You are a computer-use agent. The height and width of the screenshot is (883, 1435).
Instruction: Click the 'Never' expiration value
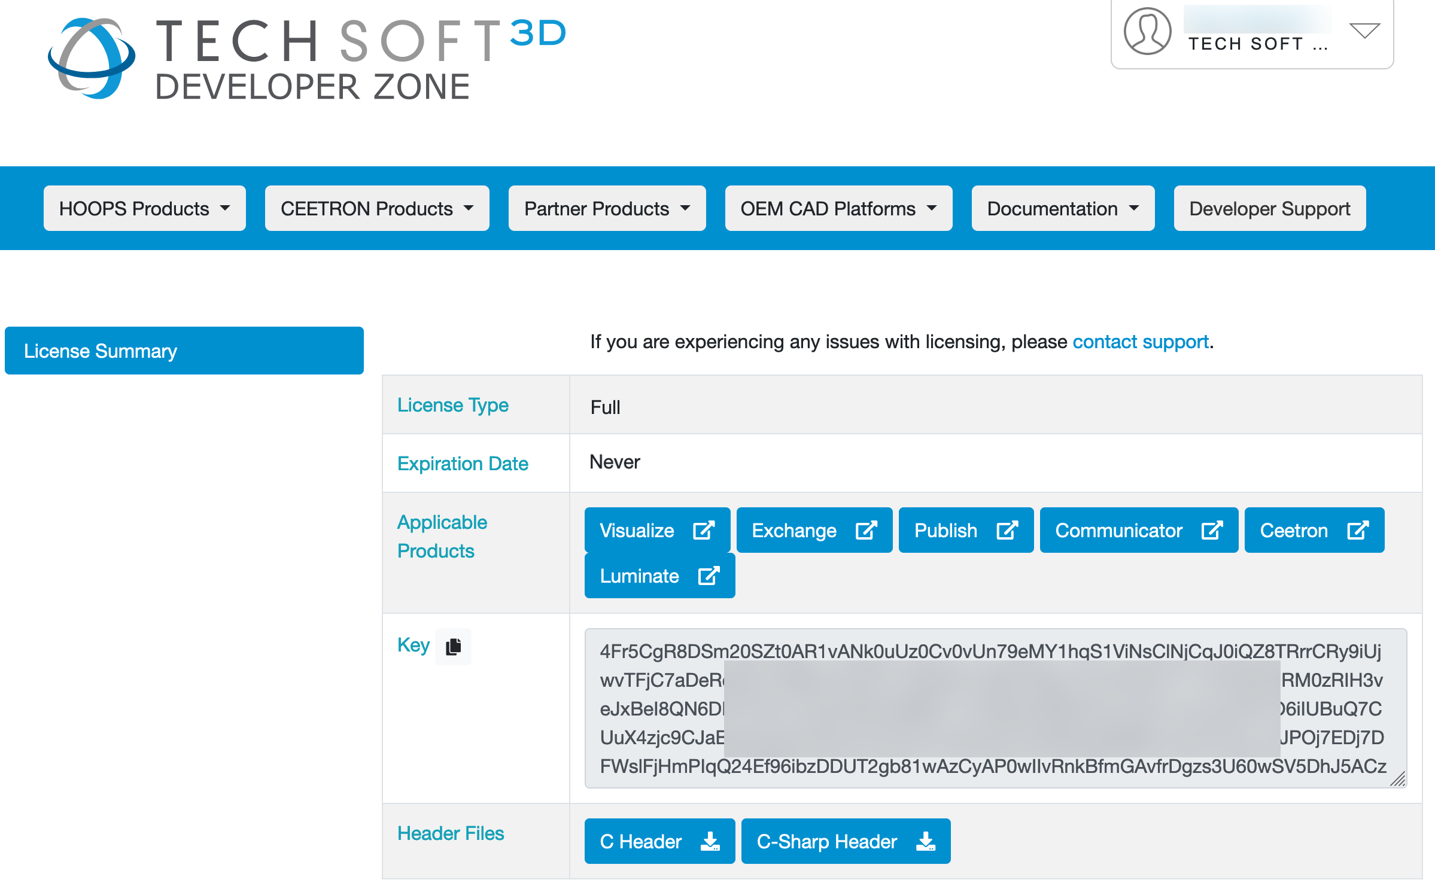coord(615,462)
